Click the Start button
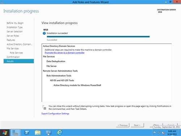This screenshot has width=181, height=136. pos(5,133)
